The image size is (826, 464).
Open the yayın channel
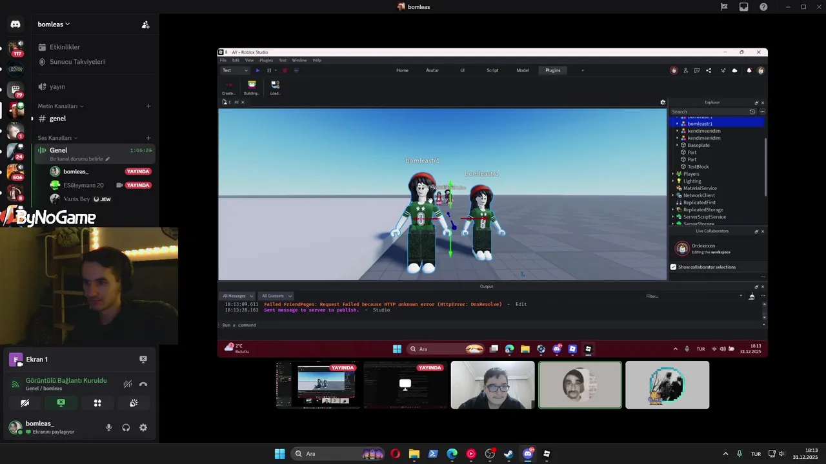pyautogui.click(x=57, y=86)
